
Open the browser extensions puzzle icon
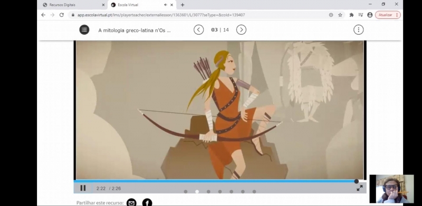[x=351, y=15]
